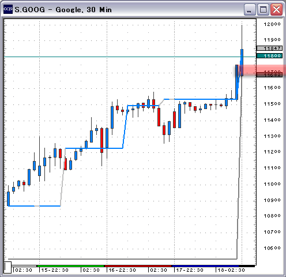The image size is (286, 277).
Task: Click 11200 on the price scale
Action: pos(272,152)
